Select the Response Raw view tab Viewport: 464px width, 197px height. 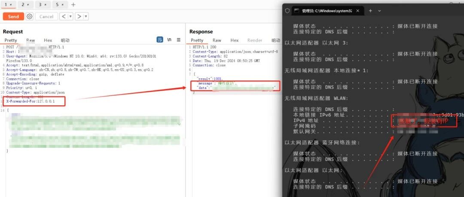click(217, 40)
